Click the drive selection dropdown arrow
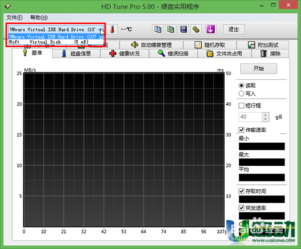301x249 pixels. [101, 30]
